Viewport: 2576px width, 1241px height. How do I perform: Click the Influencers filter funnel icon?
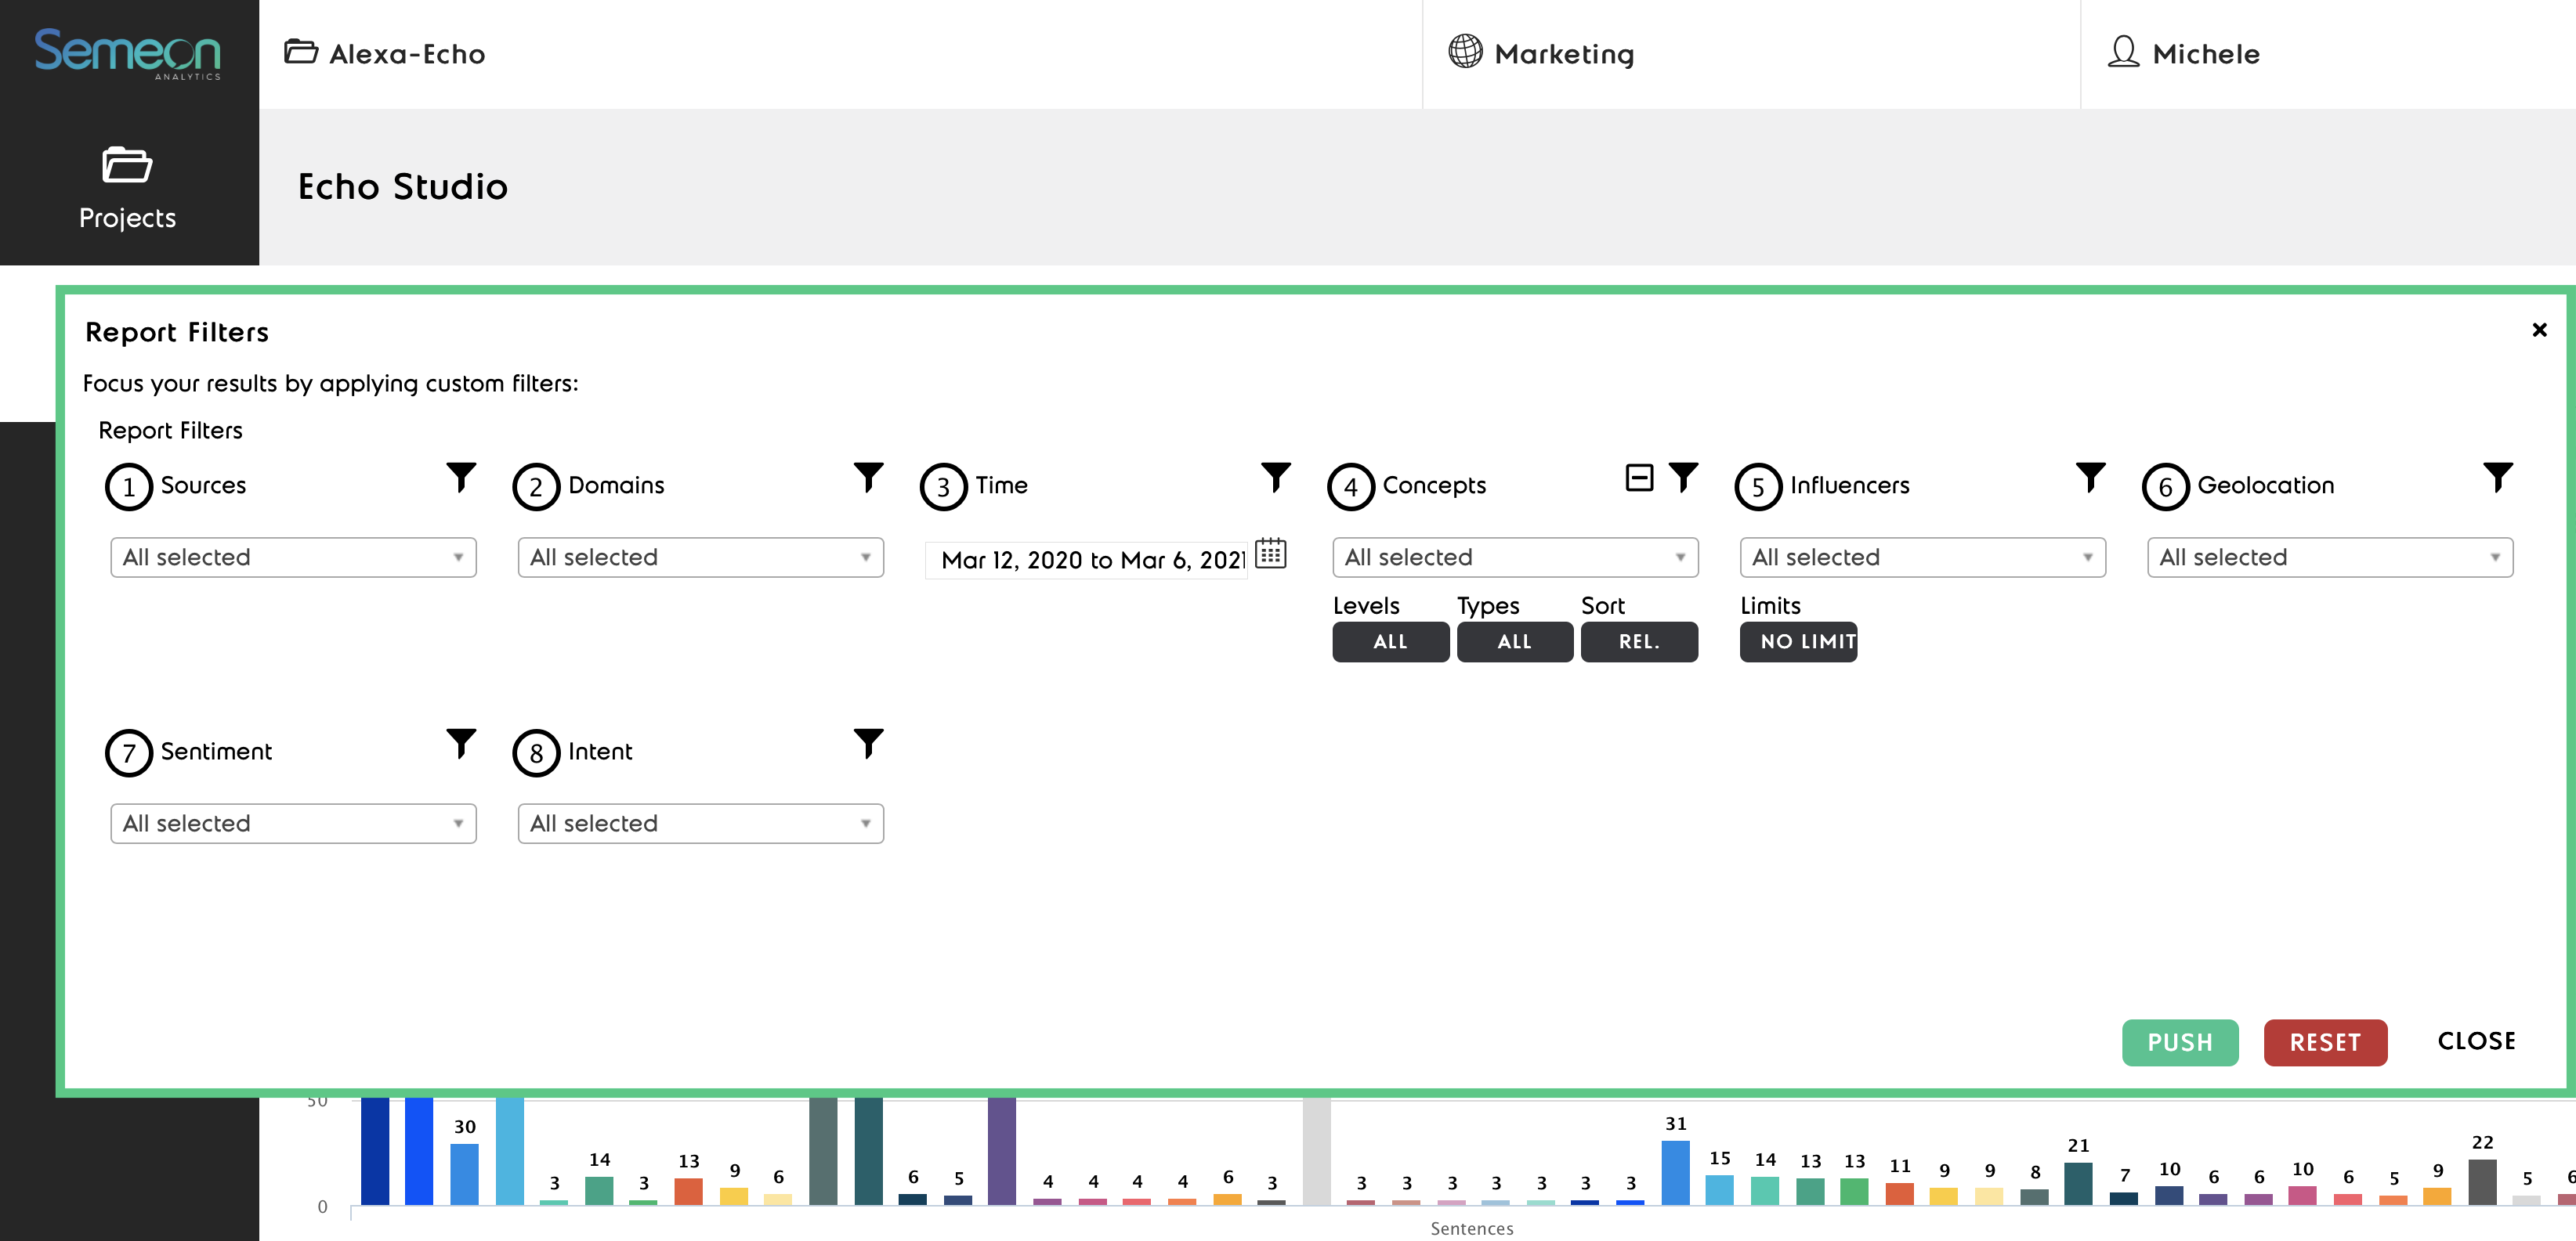coord(2090,477)
